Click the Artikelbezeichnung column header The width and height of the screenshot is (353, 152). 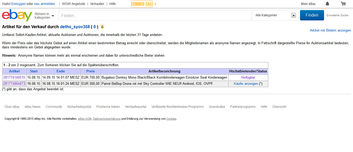164,71
